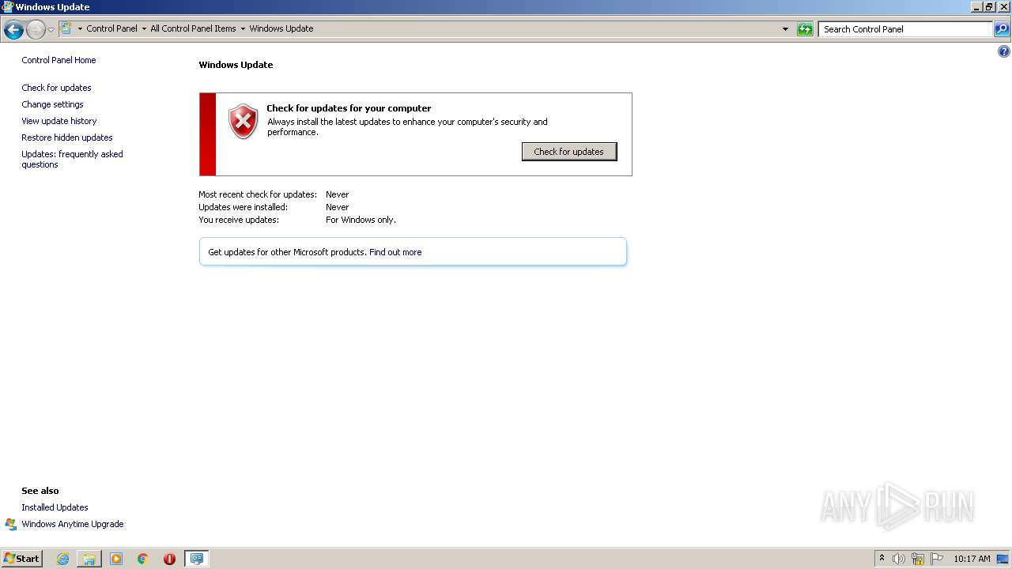Open help with the question mark icon

click(1004, 52)
